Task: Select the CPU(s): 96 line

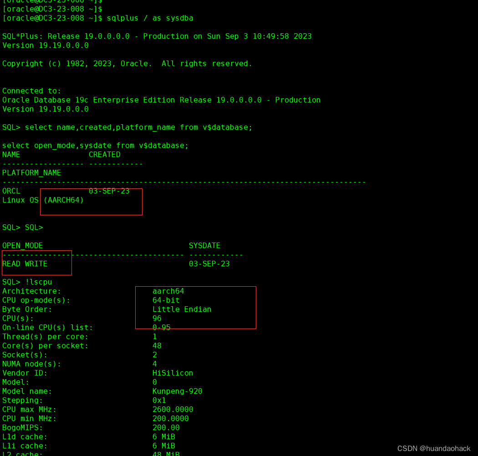Action: [x=80, y=318]
